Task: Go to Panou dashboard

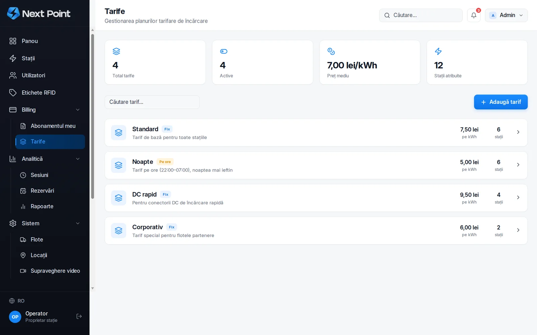Action: click(45, 41)
